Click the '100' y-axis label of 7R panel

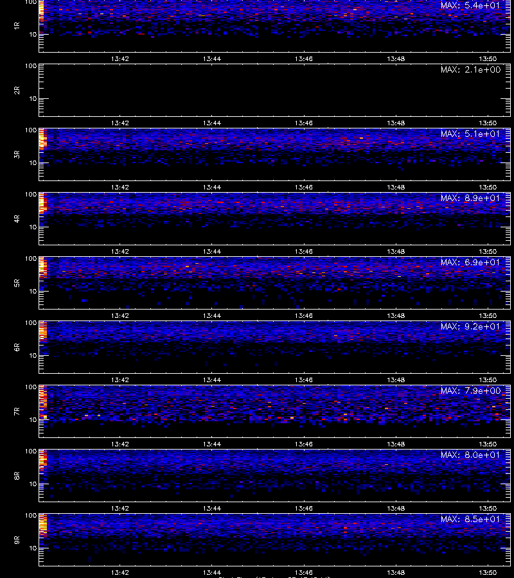(x=31, y=387)
